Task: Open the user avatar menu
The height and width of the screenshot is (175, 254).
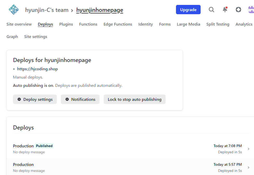Action: (x=251, y=10)
